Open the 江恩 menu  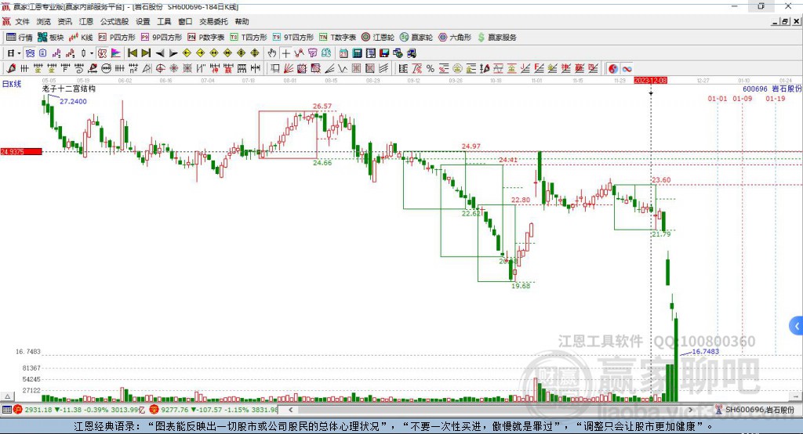[x=86, y=21]
